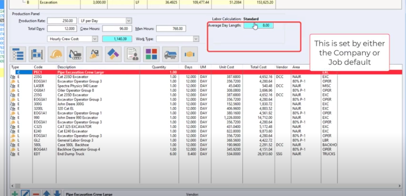Screen dimensions: 406x196
Task: Click the hard hat icon on the GL2 row
Action: (12, 140)
